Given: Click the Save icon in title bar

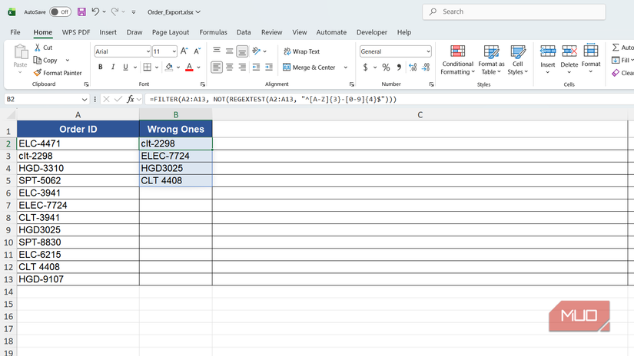Looking at the screenshot, I should click(x=81, y=12).
